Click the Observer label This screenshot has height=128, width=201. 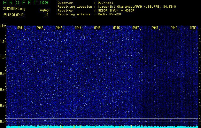pos(65,3)
